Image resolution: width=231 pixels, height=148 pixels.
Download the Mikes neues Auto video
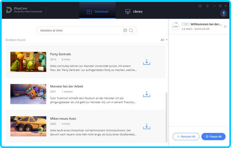tap(147, 127)
